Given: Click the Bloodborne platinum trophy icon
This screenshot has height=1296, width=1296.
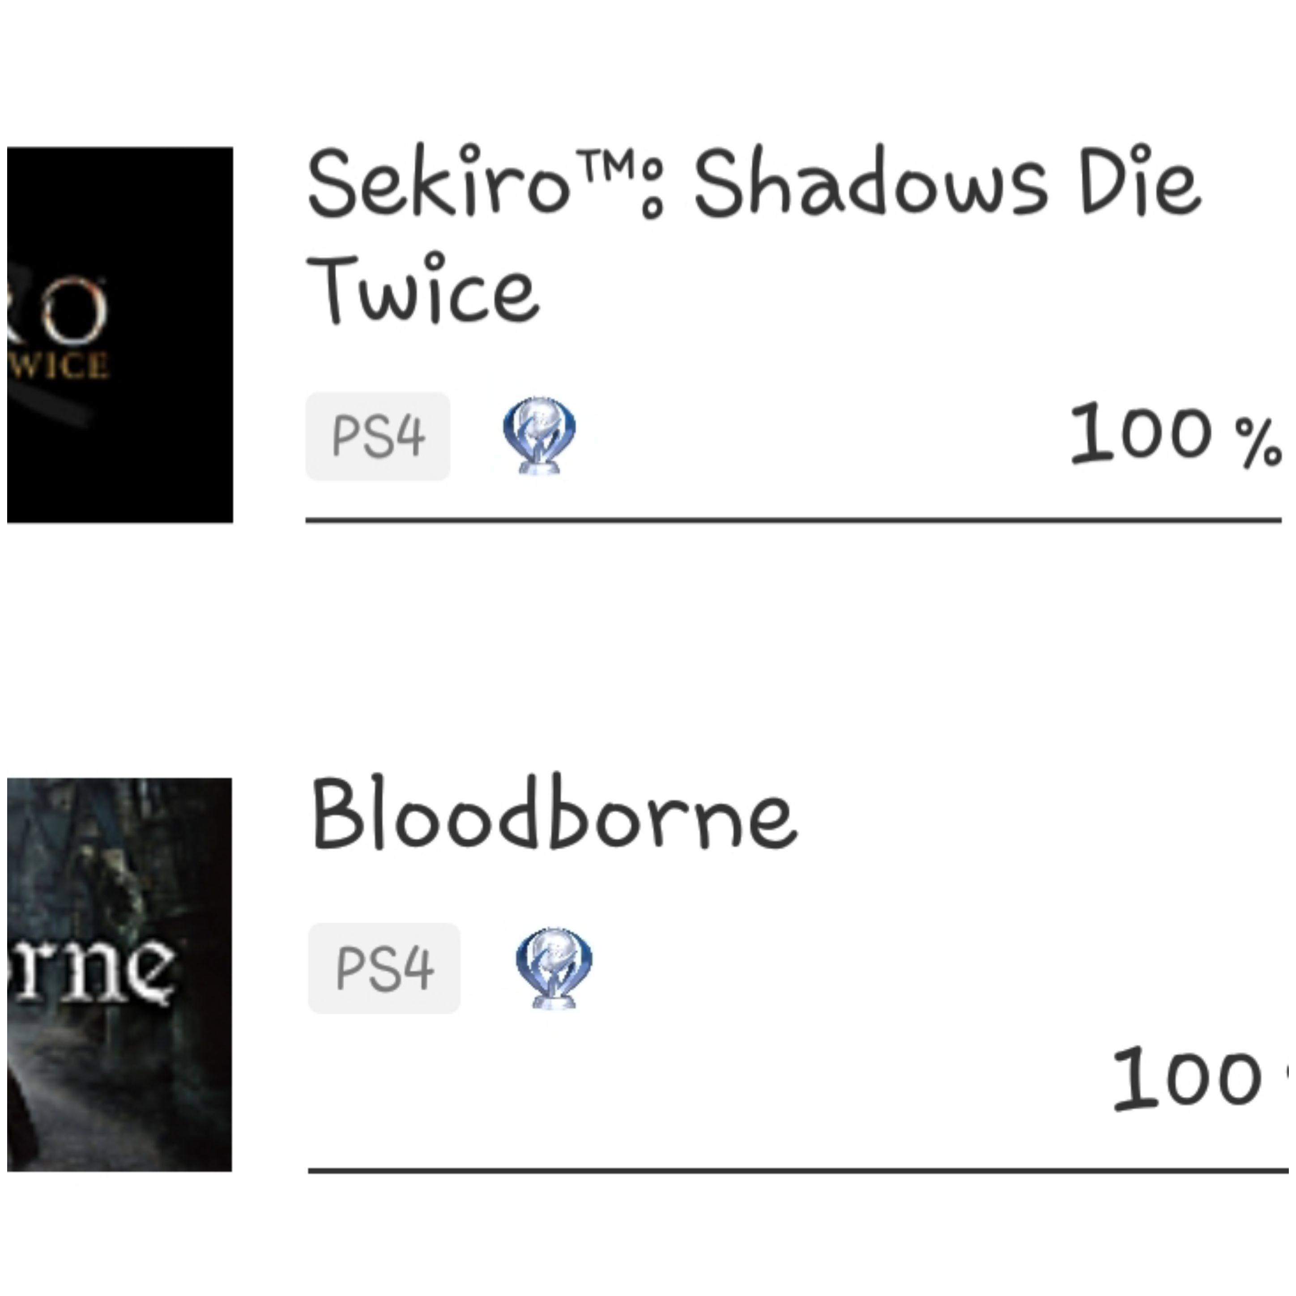Looking at the screenshot, I should [554, 968].
